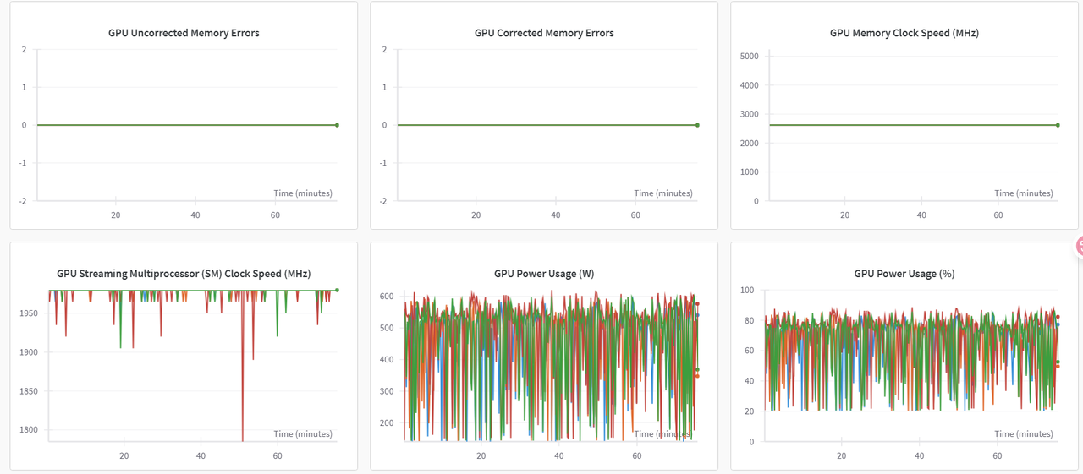Click the 100 y-axis label on Power Usage (%)
The height and width of the screenshot is (474, 1083).
coord(746,291)
